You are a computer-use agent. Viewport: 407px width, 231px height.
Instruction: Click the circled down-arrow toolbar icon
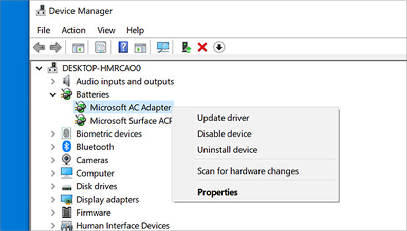[x=219, y=48]
